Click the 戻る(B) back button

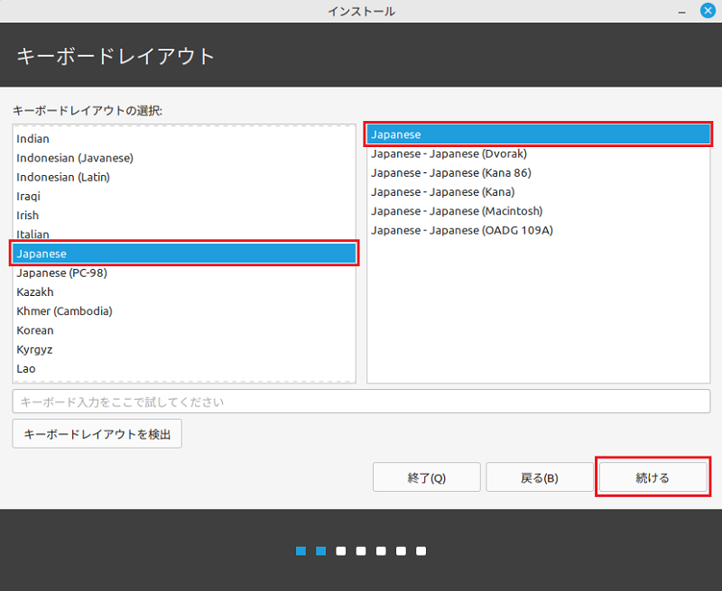[539, 477]
